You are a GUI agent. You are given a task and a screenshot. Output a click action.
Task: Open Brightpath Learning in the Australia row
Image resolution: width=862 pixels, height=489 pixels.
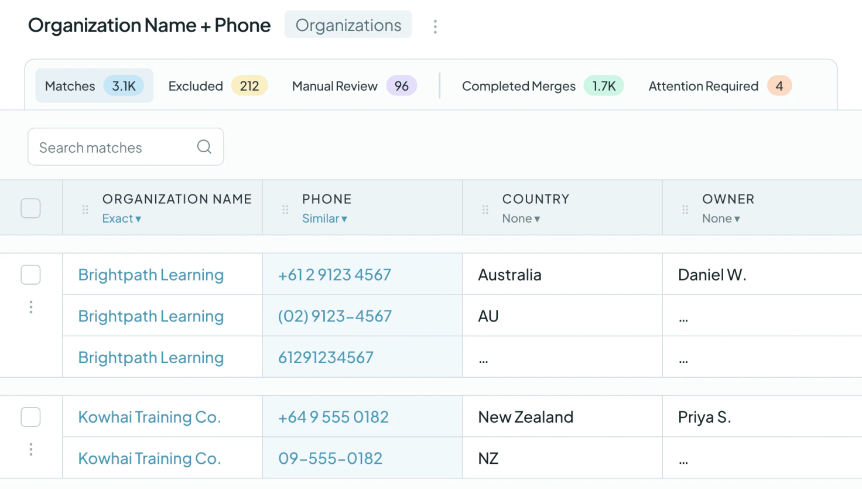(151, 275)
